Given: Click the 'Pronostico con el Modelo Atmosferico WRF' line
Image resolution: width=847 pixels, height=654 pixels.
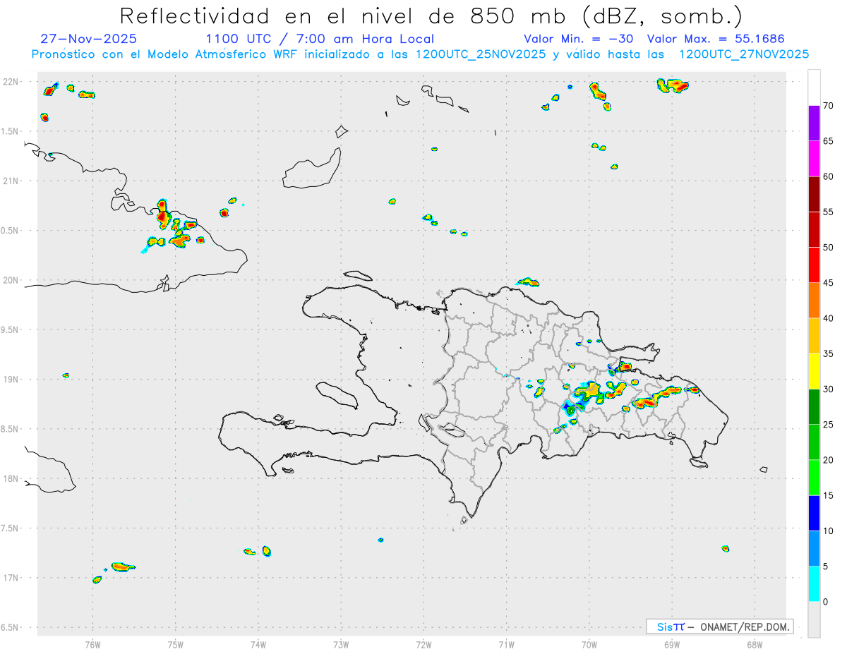Looking at the screenshot, I should (420, 54).
